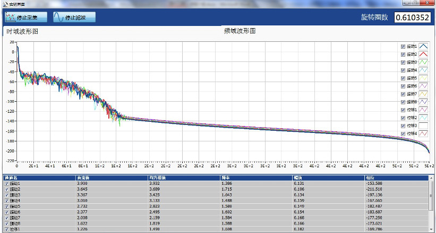Open the 位移1 plot style icon
This screenshot has width=436, height=233.
(x=424, y=110)
